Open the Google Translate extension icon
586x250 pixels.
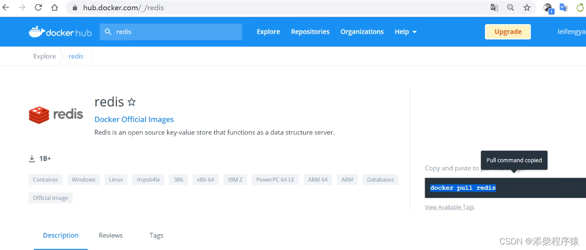(x=564, y=7)
